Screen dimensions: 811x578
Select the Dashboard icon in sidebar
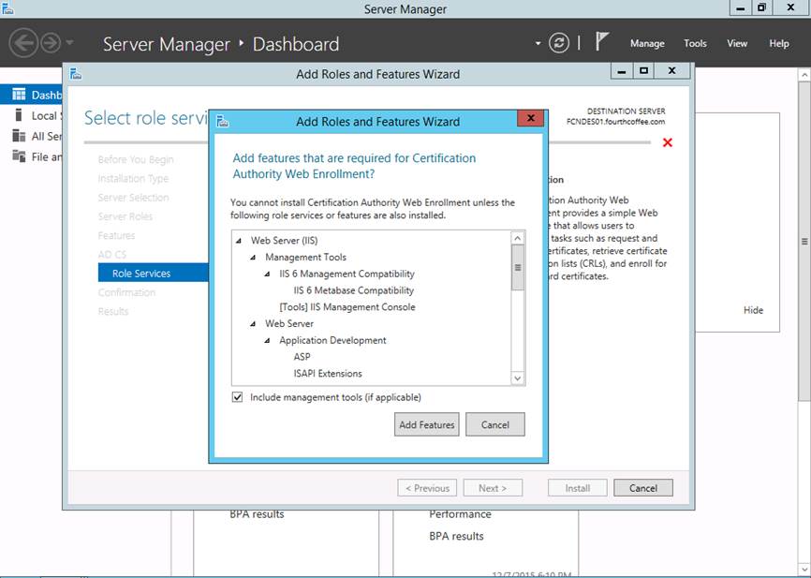pyautogui.click(x=19, y=95)
